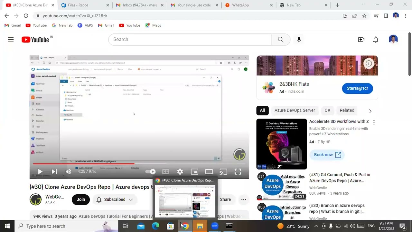
Task: Open the Z Desktop Workstations ad thumbnail
Action: [x=282, y=144]
